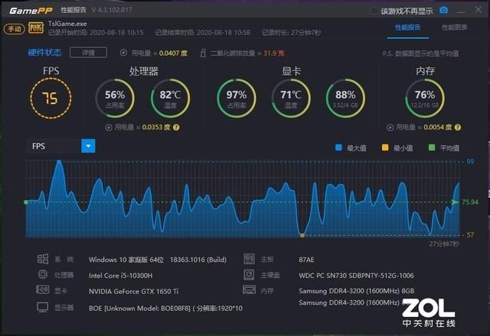Click the processor power usage icon
Image resolution: width=490 pixels, height=336 pixels.
click(109, 128)
